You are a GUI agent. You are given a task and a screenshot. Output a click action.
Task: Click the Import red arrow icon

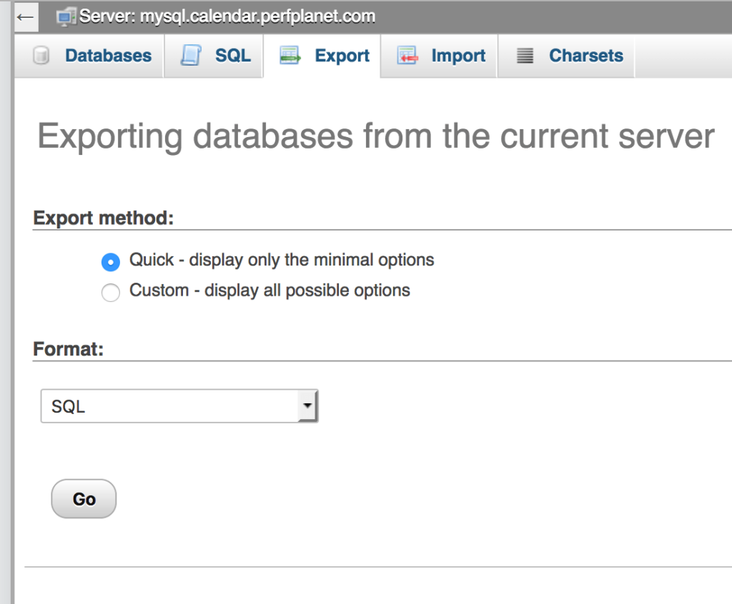click(x=407, y=56)
